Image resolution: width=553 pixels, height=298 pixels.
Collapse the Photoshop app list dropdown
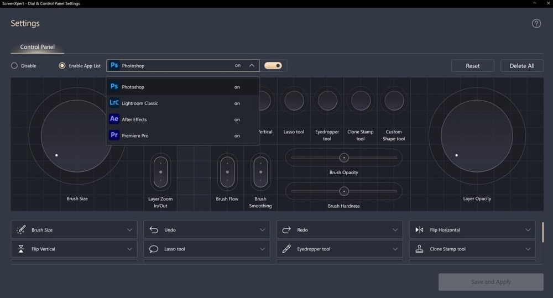252,66
